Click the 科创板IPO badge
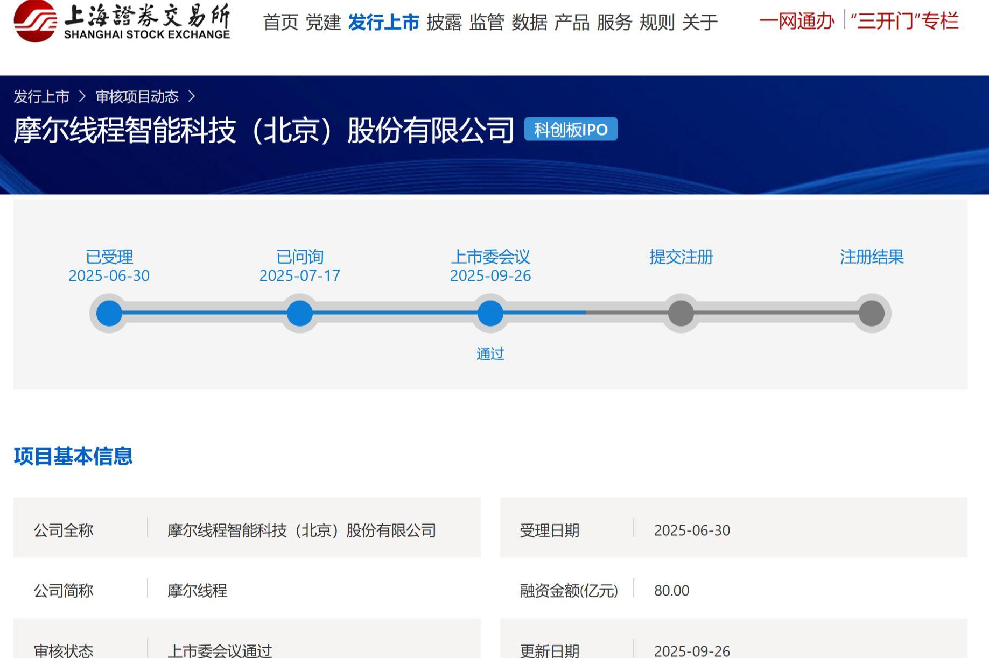The height and width of the screenshot is (659, 989). (x=571, y=130)
